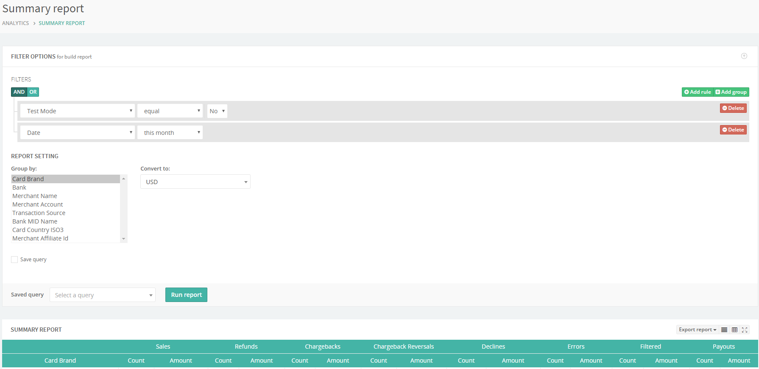This screenshot has width=759, height=369.
Task: Delete the Test Mode filter rule
Action: tap(733, 108)
